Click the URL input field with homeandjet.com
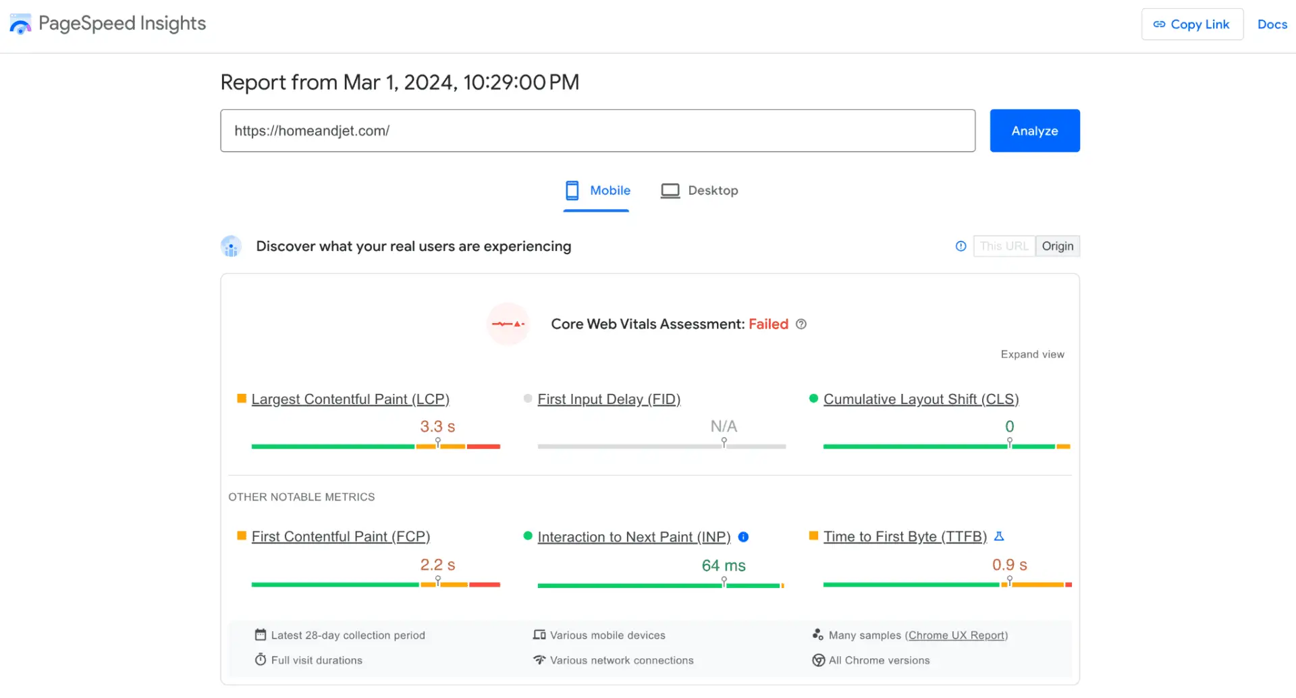The image size is (1296, 698). coord(597,131)
